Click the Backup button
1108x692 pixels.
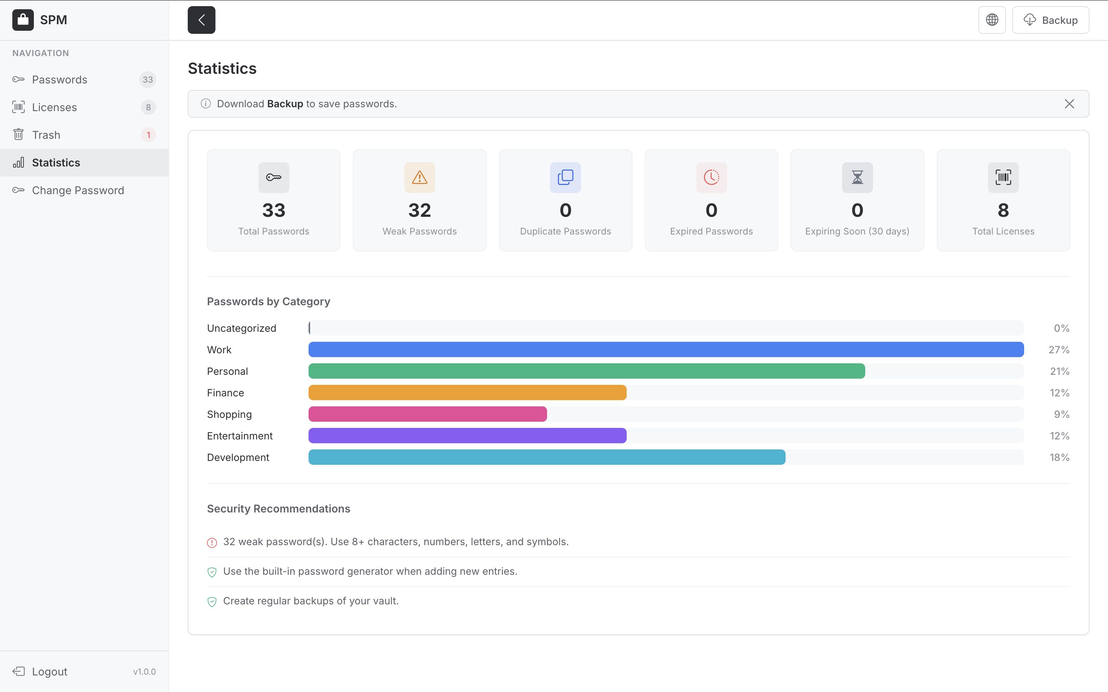1050,20
